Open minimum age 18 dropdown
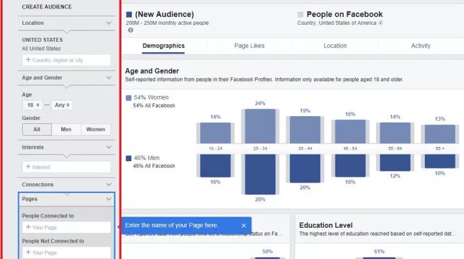The height and width of the screenshot is (259, 464). click(x=33, y=105)
